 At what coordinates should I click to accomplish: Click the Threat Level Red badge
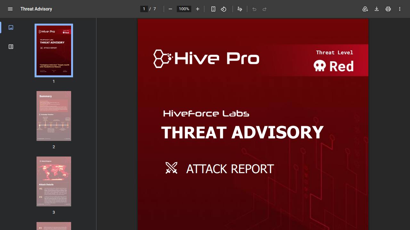(334, 60)
